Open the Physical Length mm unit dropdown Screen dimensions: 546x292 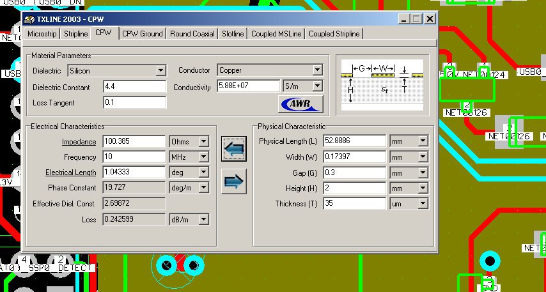pyautogui.click(x=423, y=141)
